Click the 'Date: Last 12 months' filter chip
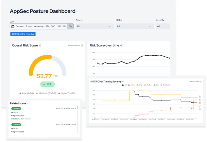Viewport: 207px width, 142px height. [23, 34]
